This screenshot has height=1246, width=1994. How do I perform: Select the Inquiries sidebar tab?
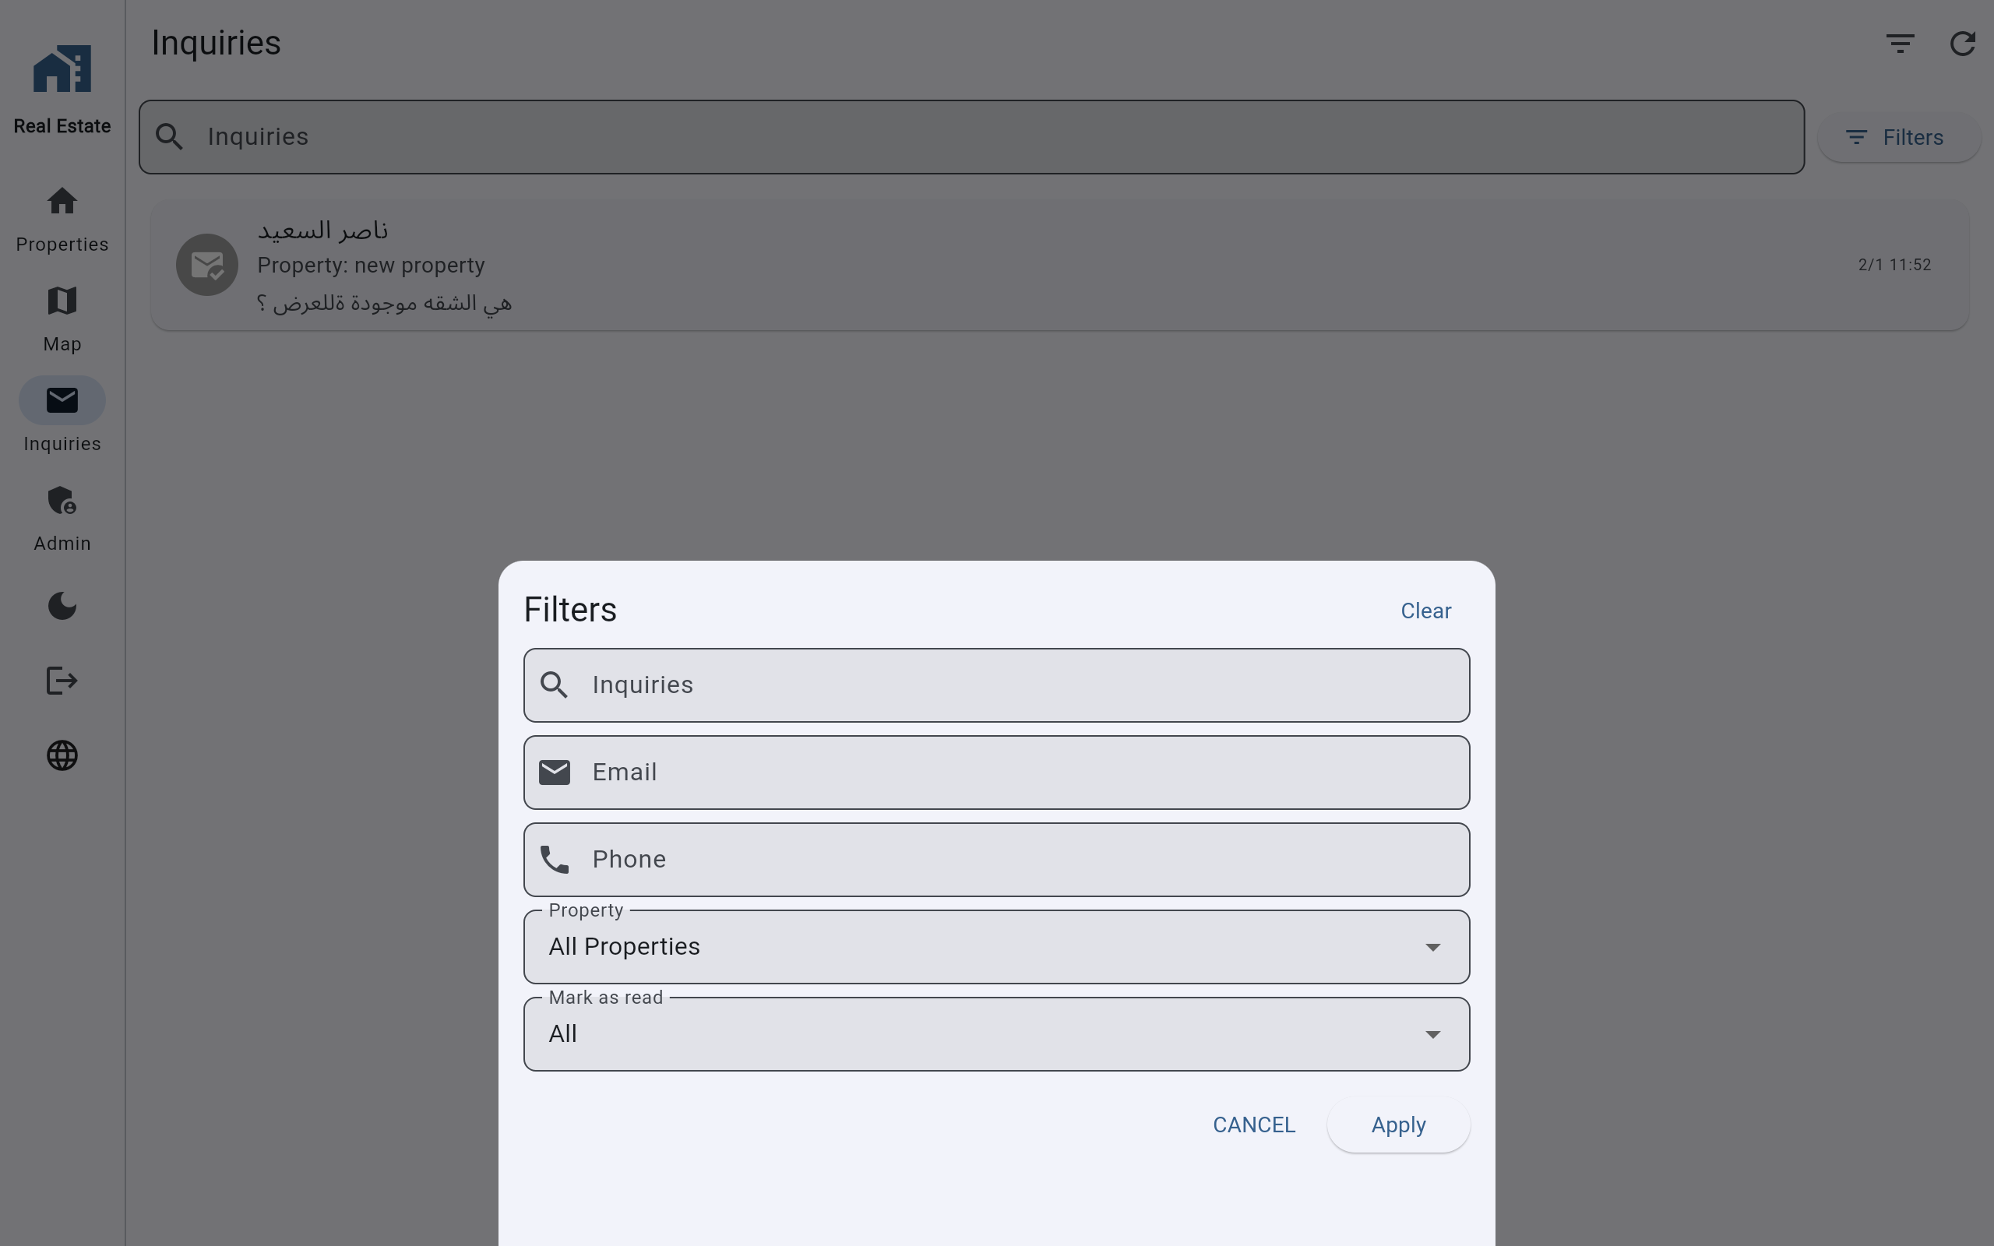tap(62, 418)
